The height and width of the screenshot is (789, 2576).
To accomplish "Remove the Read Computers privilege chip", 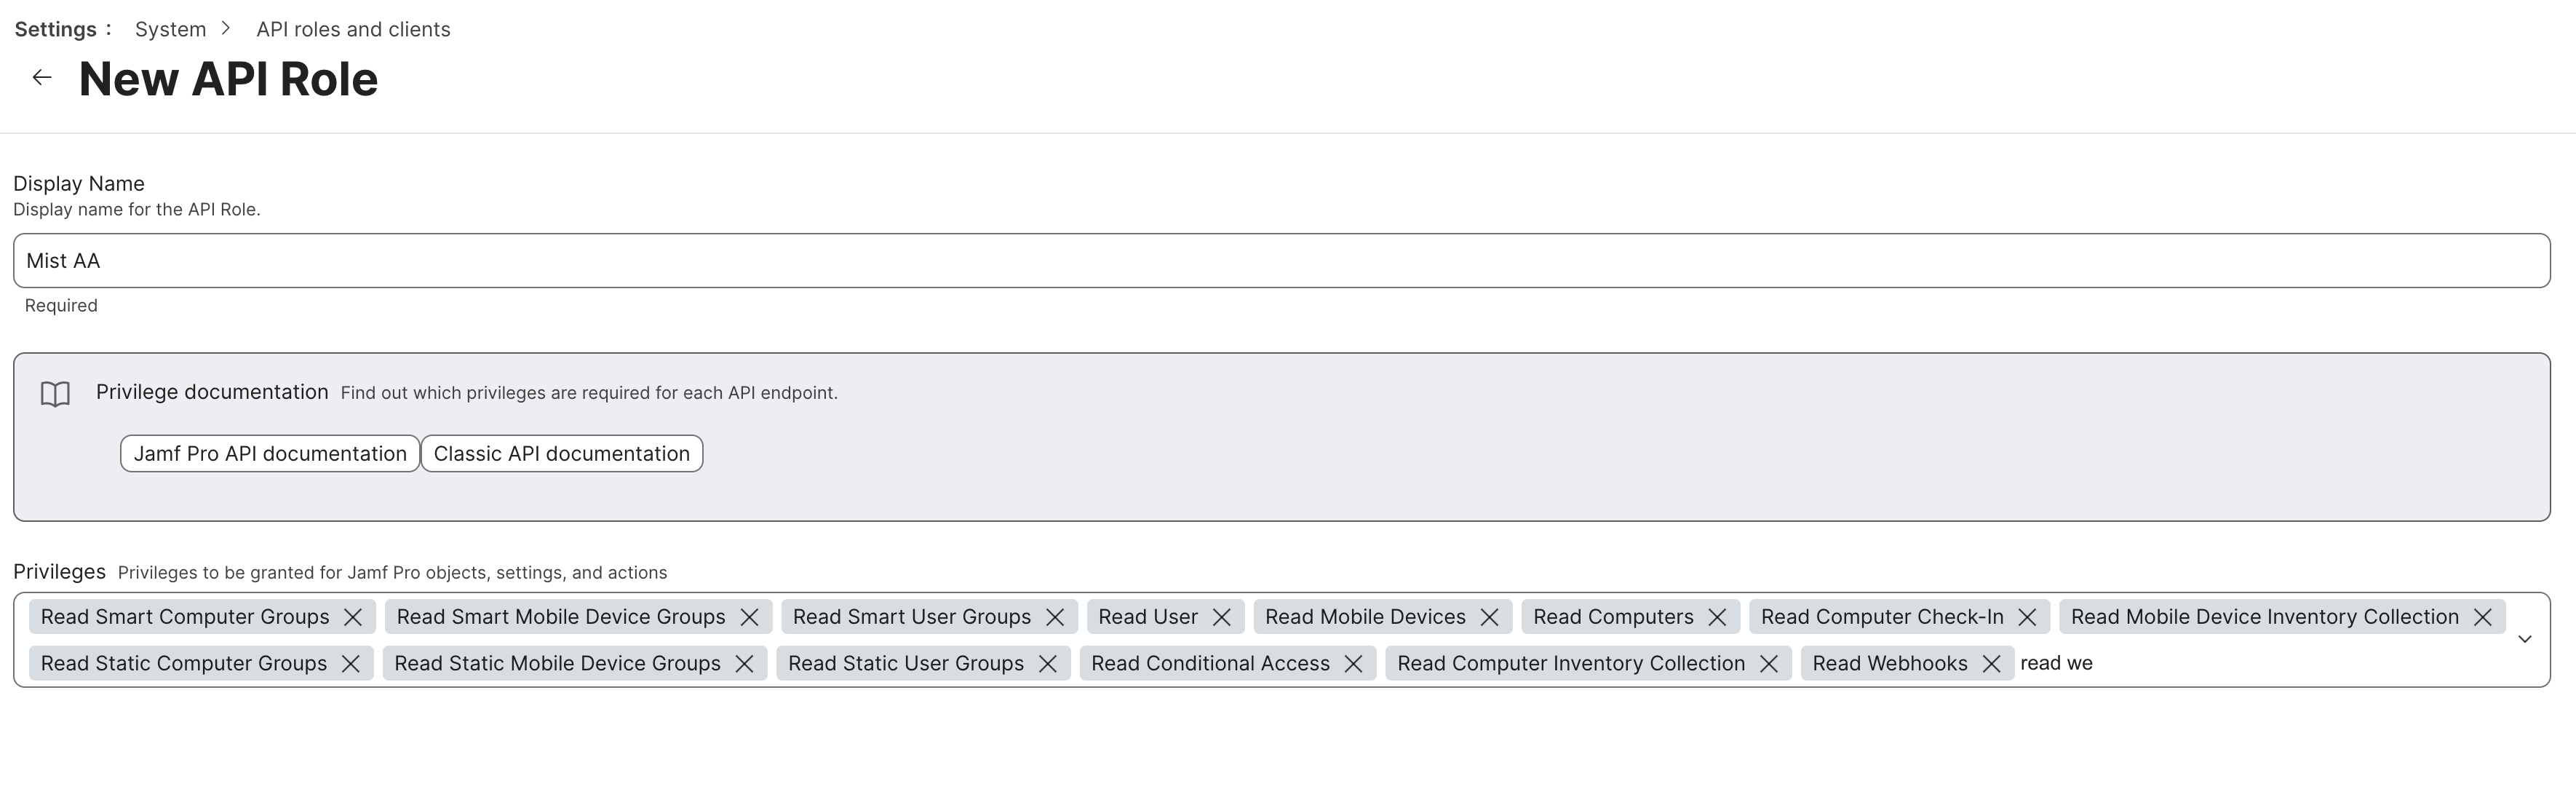I will 1717,617.
